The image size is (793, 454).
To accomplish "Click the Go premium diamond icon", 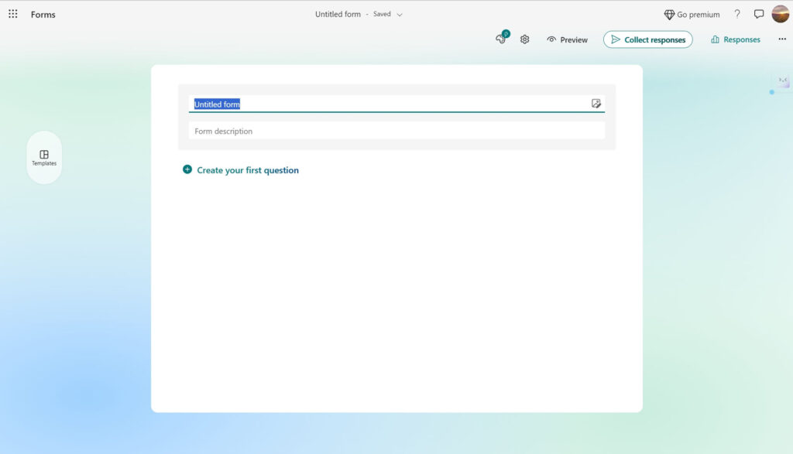I will (x=669, y=15).
